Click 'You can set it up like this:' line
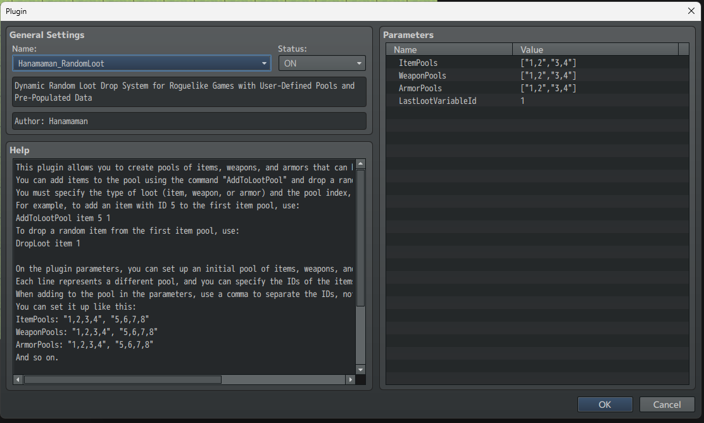Screen dimensions: 704x423 (x=76, y=306)
